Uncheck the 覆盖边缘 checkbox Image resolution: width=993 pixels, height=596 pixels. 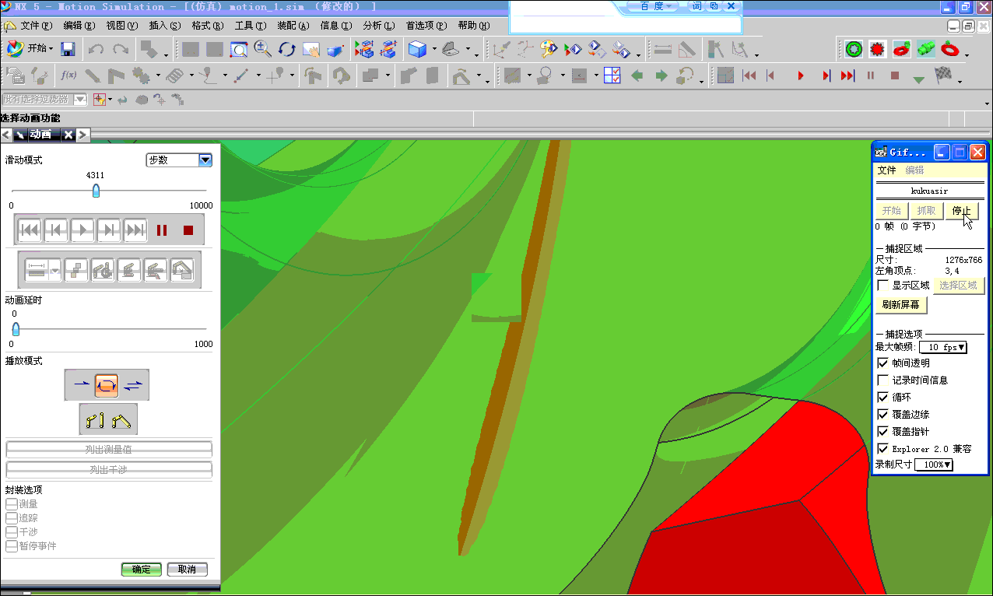882,415
